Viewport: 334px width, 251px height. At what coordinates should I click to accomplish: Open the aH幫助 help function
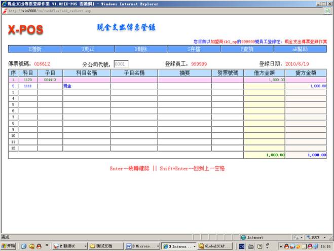pyautogui.click(x=300, y=49)
